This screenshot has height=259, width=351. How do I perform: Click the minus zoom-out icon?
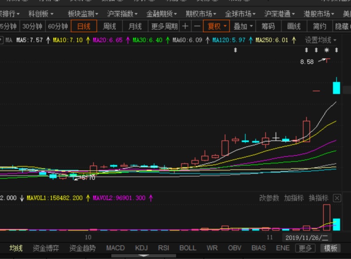[197, 26]
